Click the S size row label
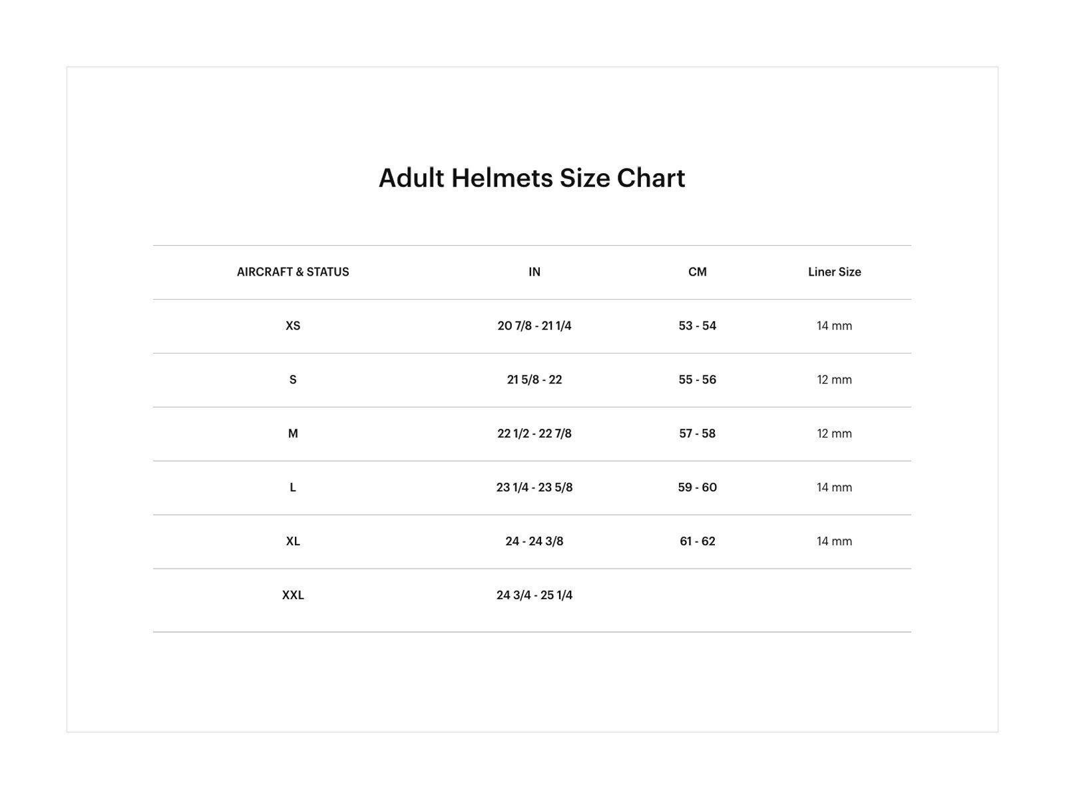The width and height of the screenshot is (1065, 799). tap(293, 380)
